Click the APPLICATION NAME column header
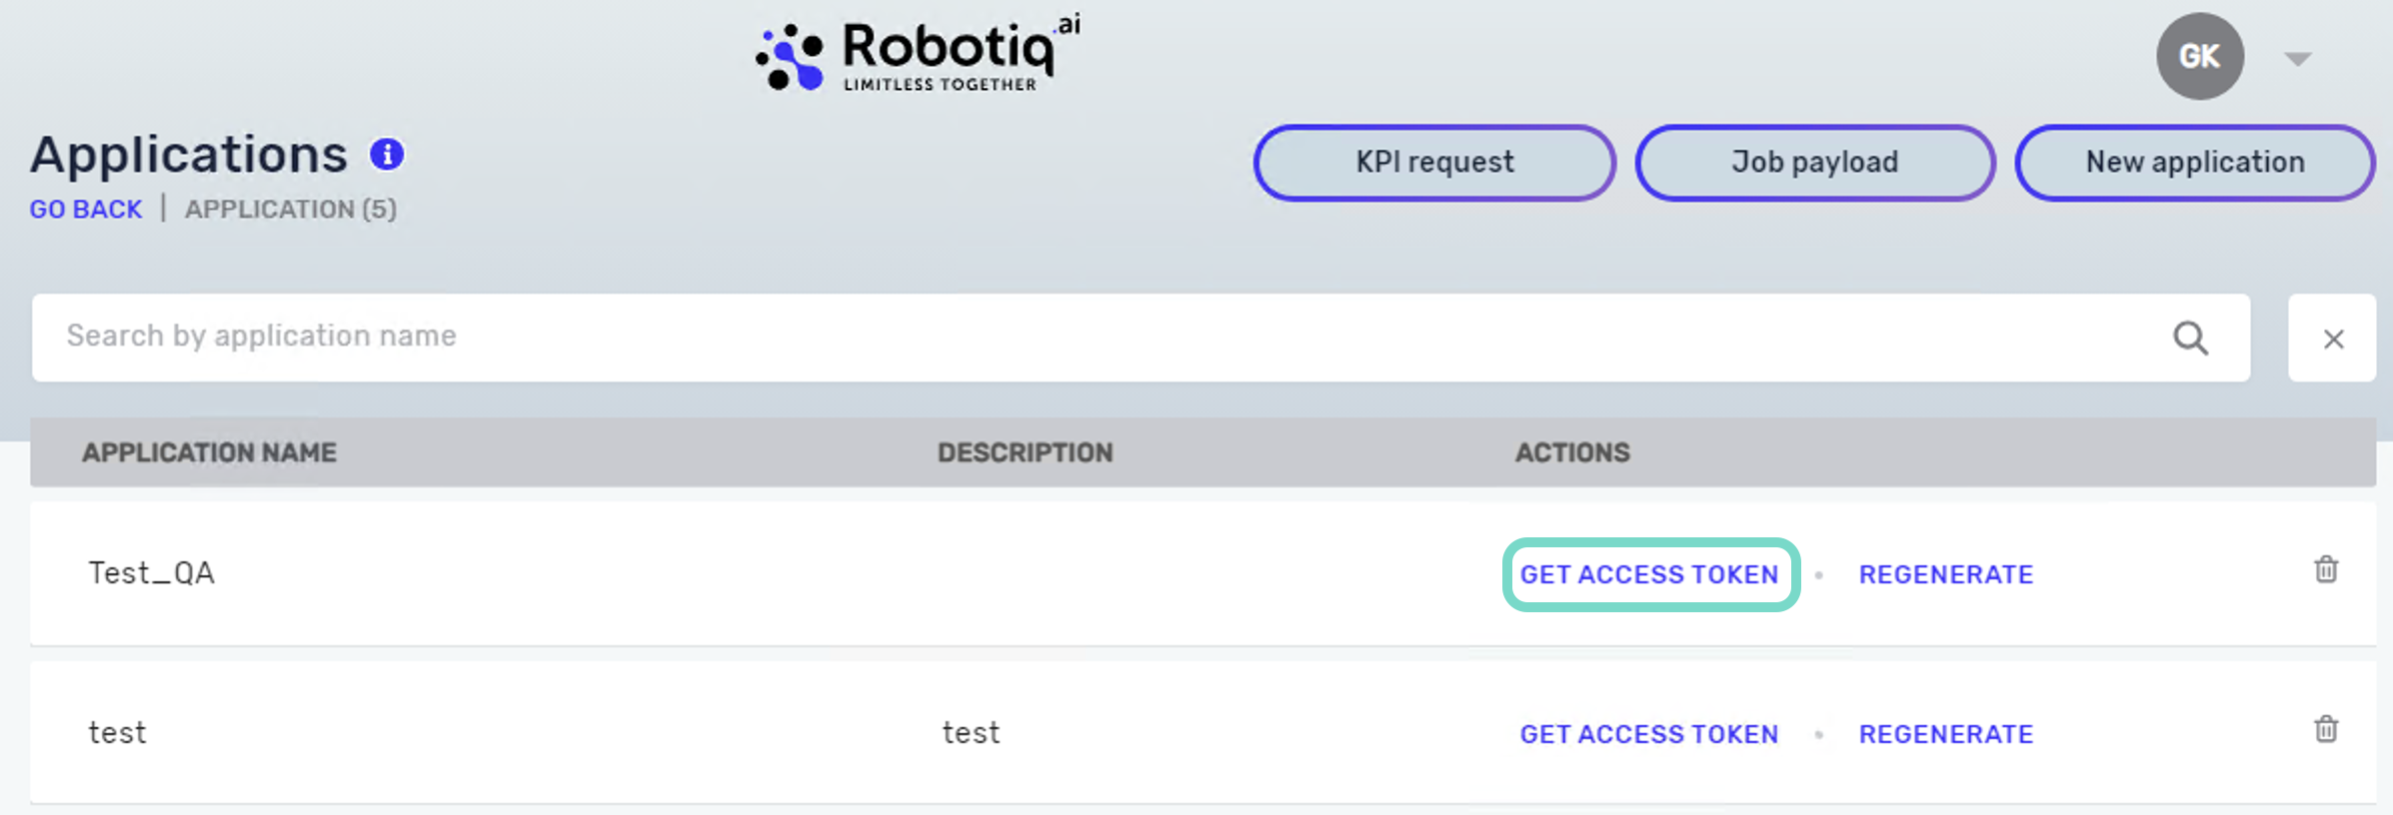The height and width of the screenshot is (815, 2393). [209, 452]
